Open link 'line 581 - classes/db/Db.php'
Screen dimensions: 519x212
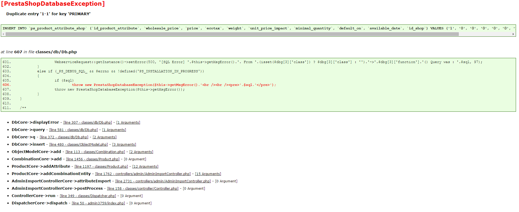pyautogui.click(x=73, y=130)
